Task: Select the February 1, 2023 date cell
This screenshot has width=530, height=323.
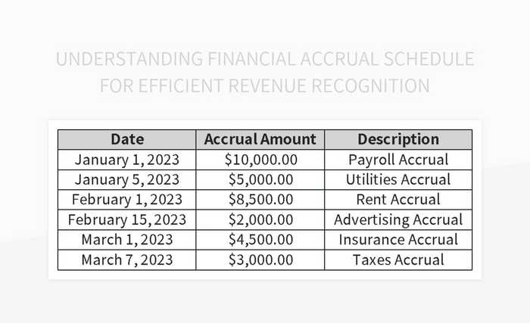Action: pos(127,200)
